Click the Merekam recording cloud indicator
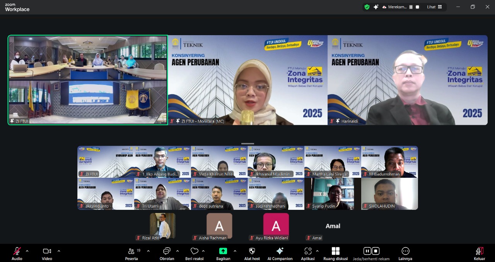The width and height of the screenshot is (495, 262). pyautogui.click(x=394, y=7)
